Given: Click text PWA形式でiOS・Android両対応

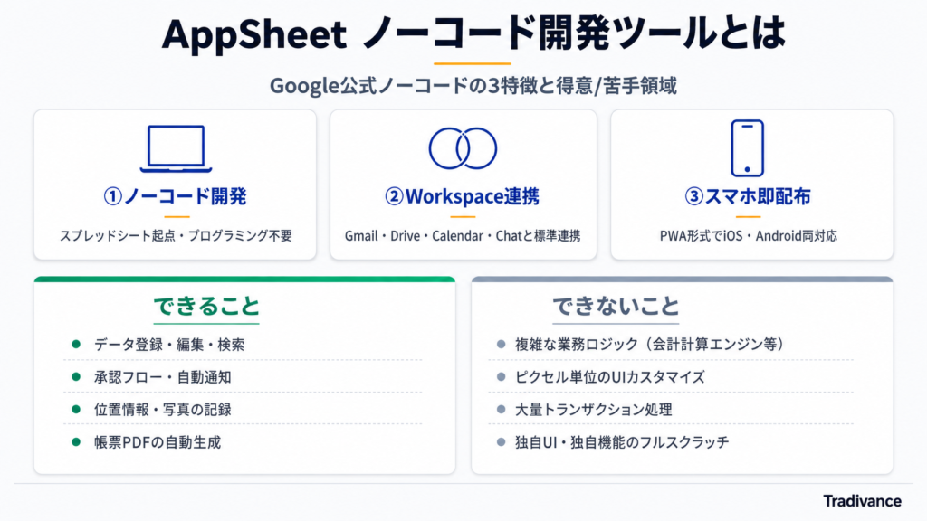Looking at the screenshot, I should pos(748,236).
